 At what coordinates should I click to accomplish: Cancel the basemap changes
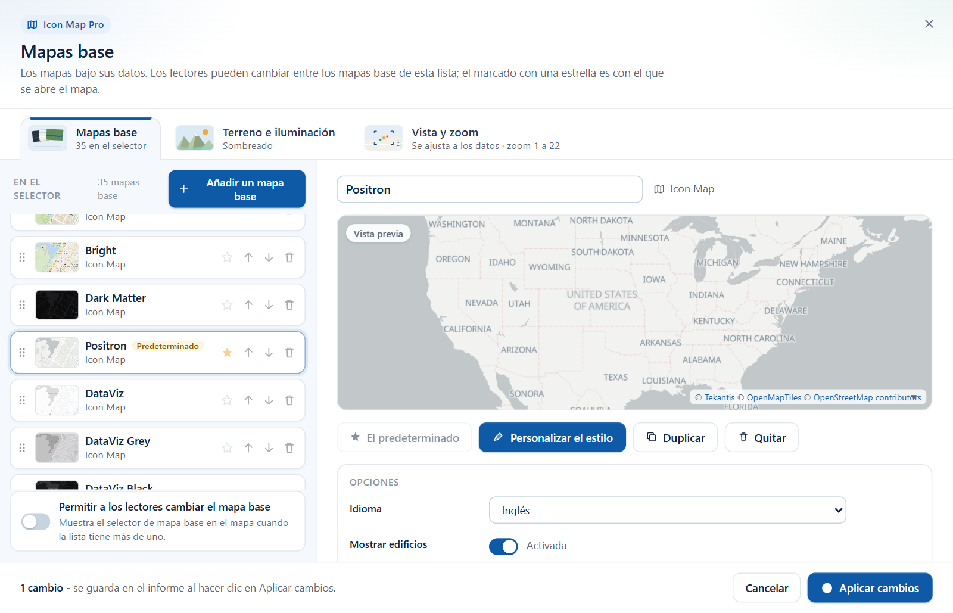(767, 588)
